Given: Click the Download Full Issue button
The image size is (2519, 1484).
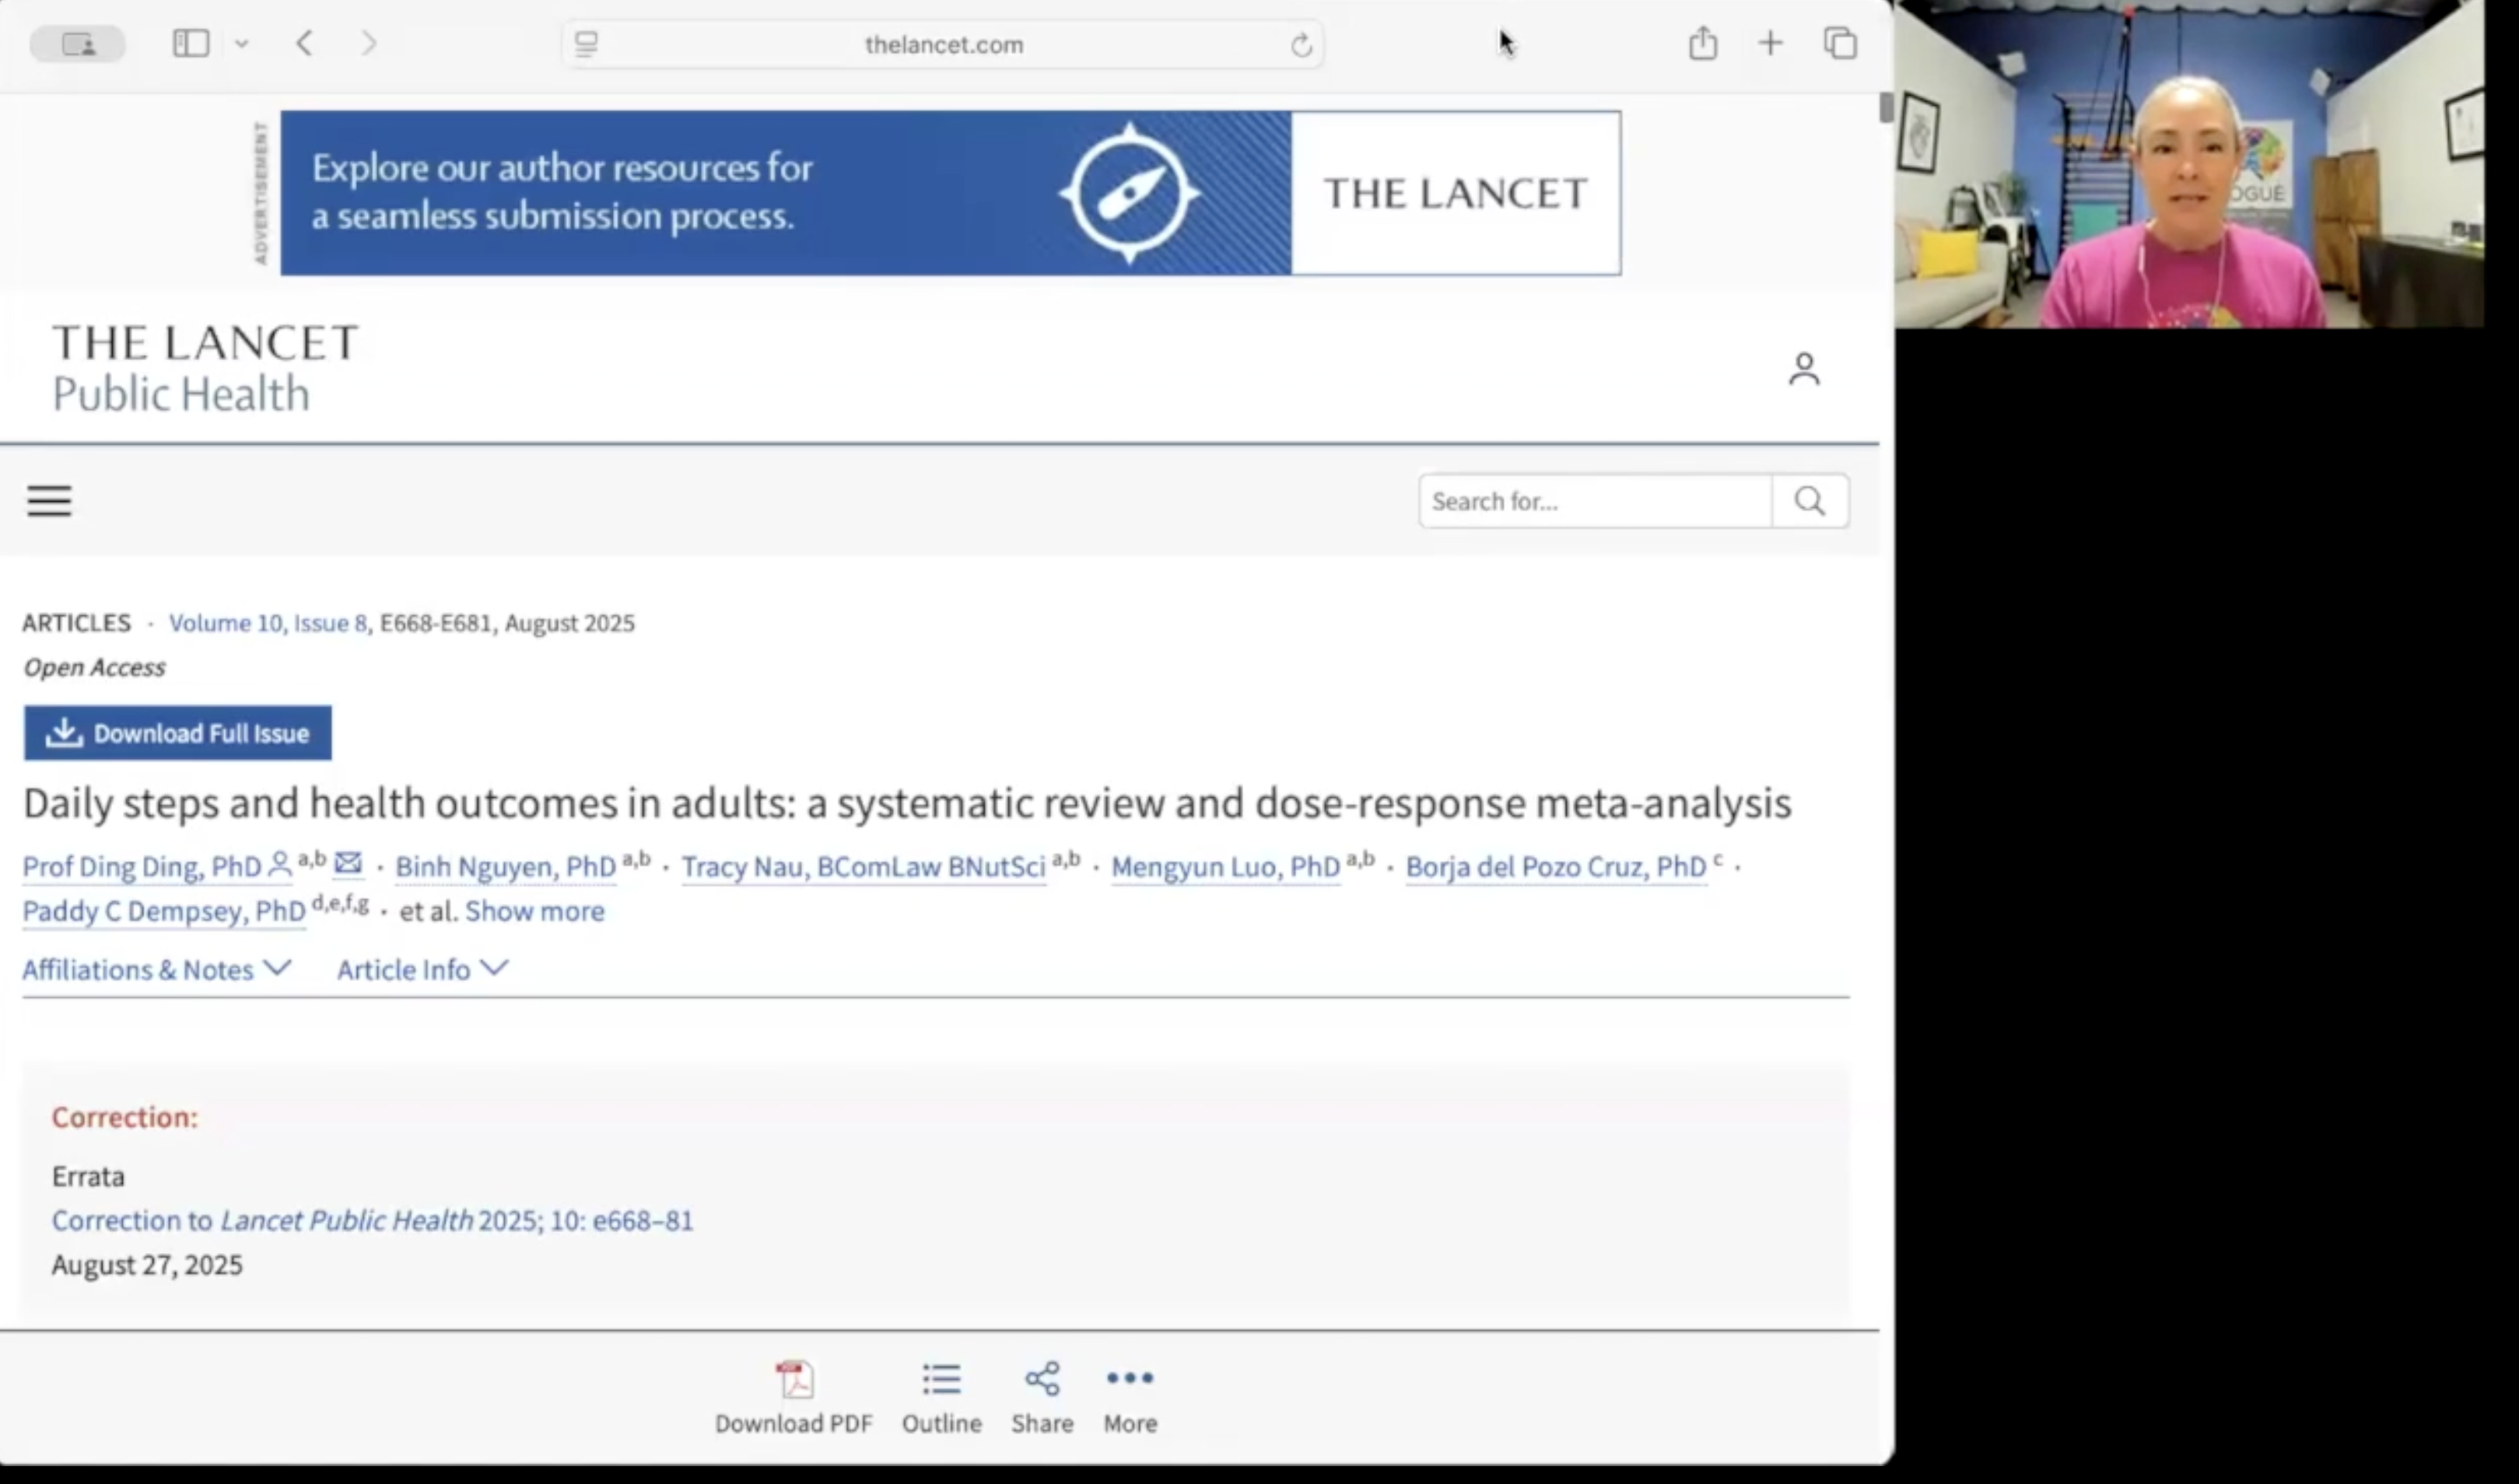Looking at the screenshot, I should click(177, 733).
